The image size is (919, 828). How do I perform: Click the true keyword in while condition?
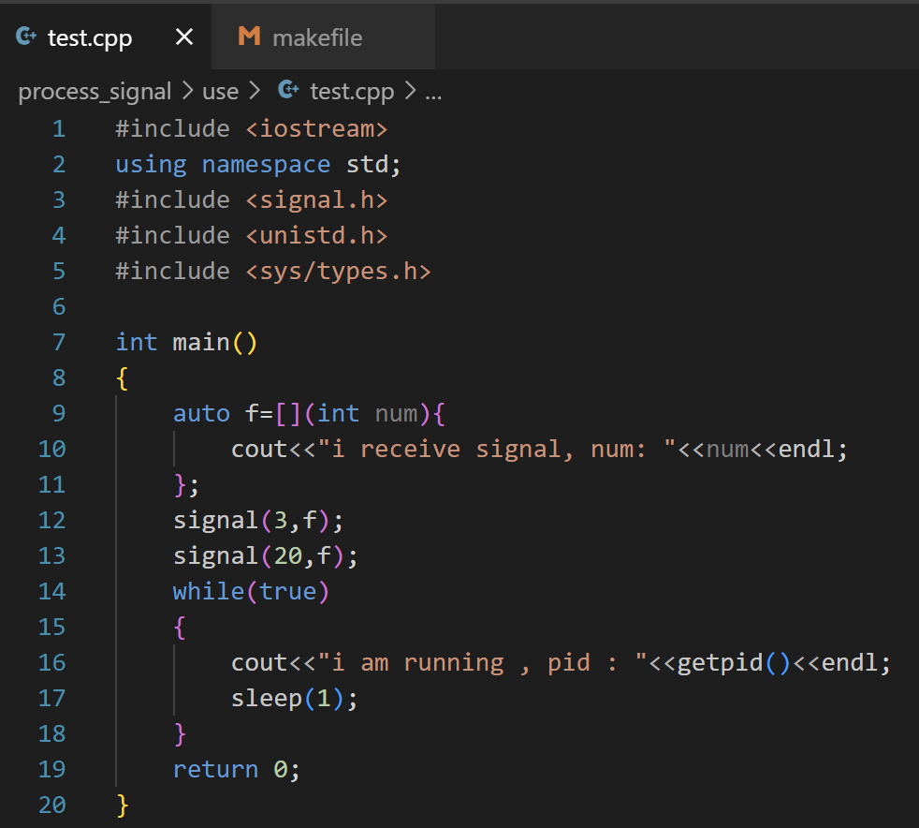click(287, 592)
